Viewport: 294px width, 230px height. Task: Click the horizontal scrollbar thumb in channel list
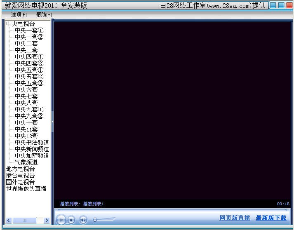(x=25, y=220)
